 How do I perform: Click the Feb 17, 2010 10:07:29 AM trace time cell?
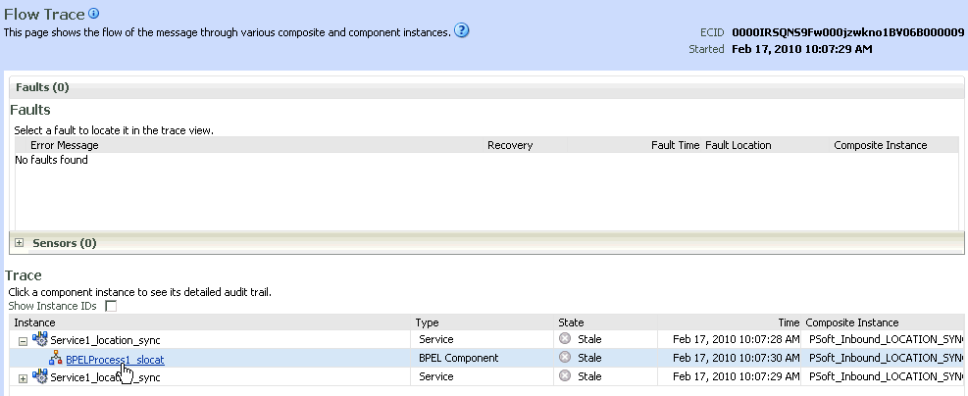coord(737,376)
